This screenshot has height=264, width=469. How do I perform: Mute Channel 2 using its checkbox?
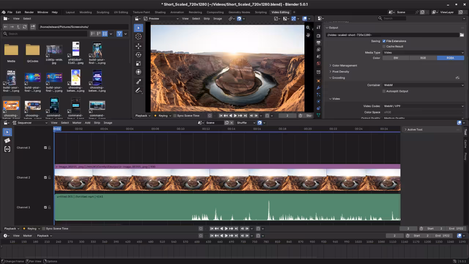[45, 177]
